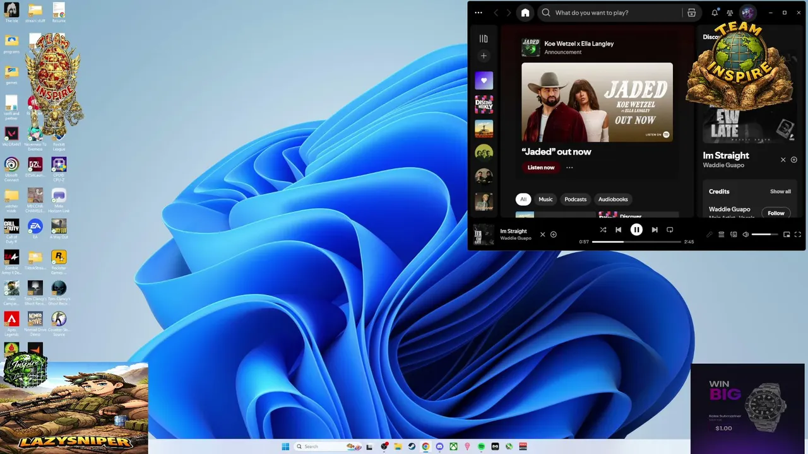Image resolution: width=808 pixels, height=454 pixels.
Task: Click the taskbar Search box
Action: click(x=330, y=446)
